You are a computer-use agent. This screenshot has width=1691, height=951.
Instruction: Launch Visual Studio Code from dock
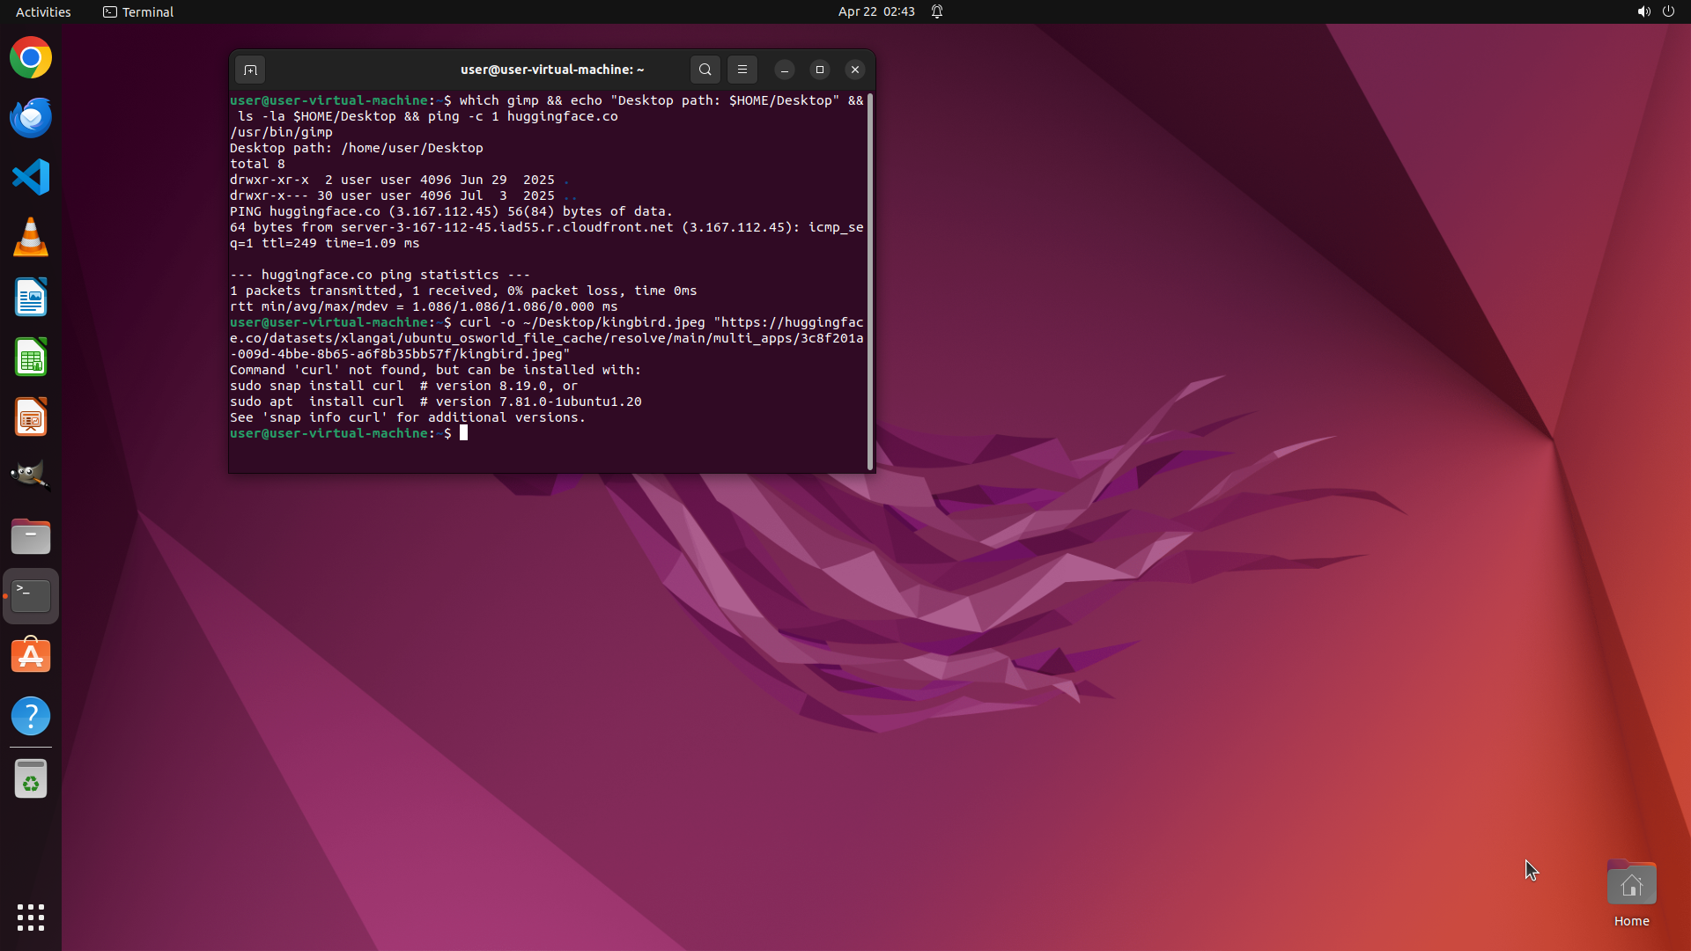[x=31, y=177]
